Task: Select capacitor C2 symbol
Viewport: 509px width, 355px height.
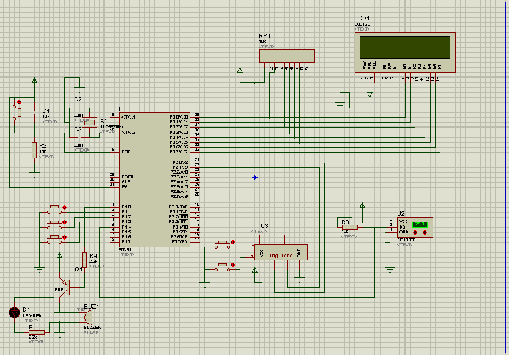Action: pyautogui.click(x=78, y=108)
